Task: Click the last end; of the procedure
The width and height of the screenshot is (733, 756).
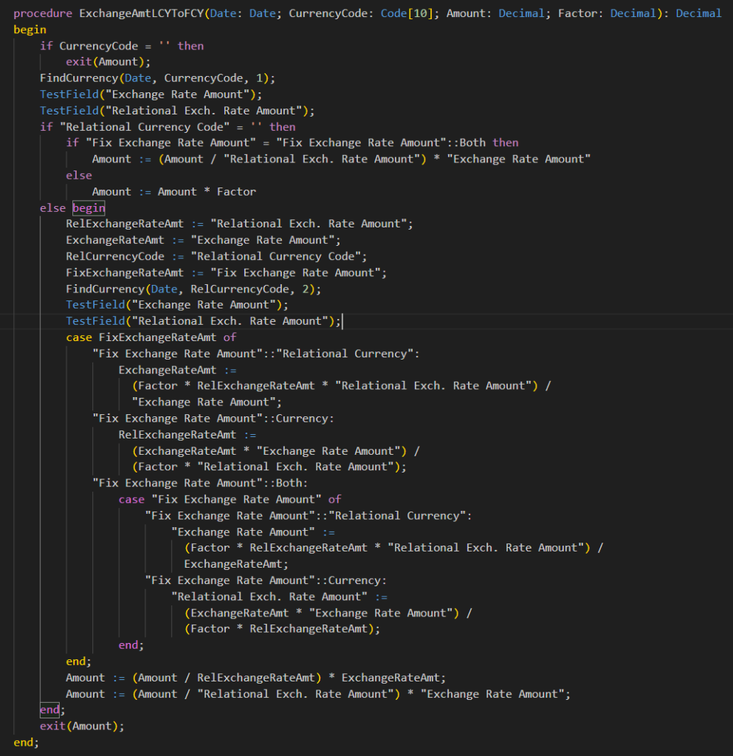Action: pyautogui.click(x=24, y=743)
